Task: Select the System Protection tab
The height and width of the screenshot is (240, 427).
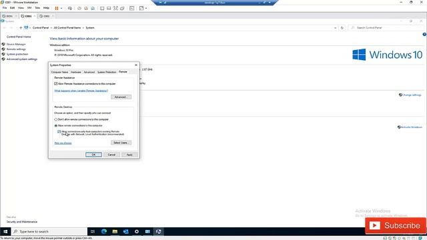Action: (107, 72)
